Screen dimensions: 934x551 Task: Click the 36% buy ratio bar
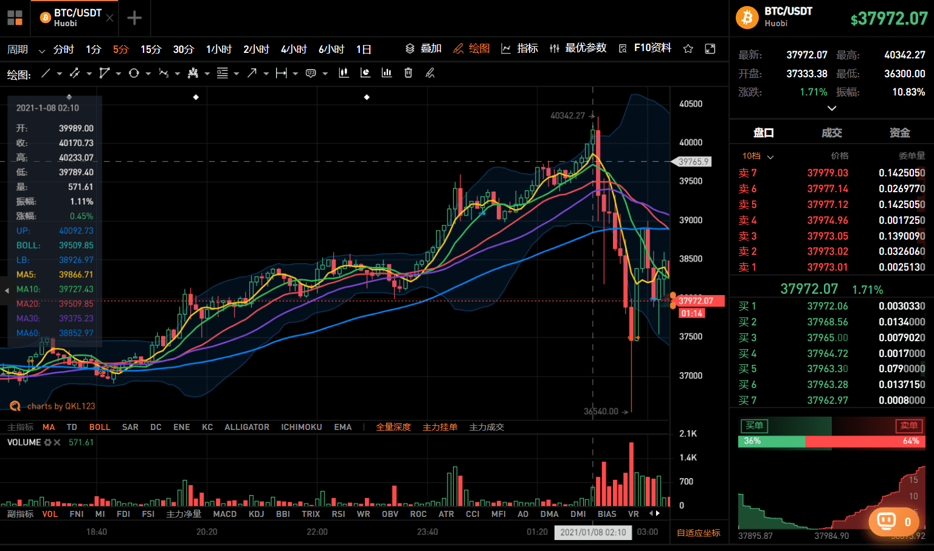(772, 441)
